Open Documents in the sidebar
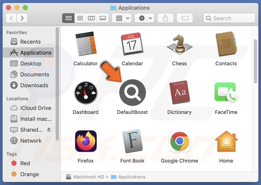 tap(28, 74)
